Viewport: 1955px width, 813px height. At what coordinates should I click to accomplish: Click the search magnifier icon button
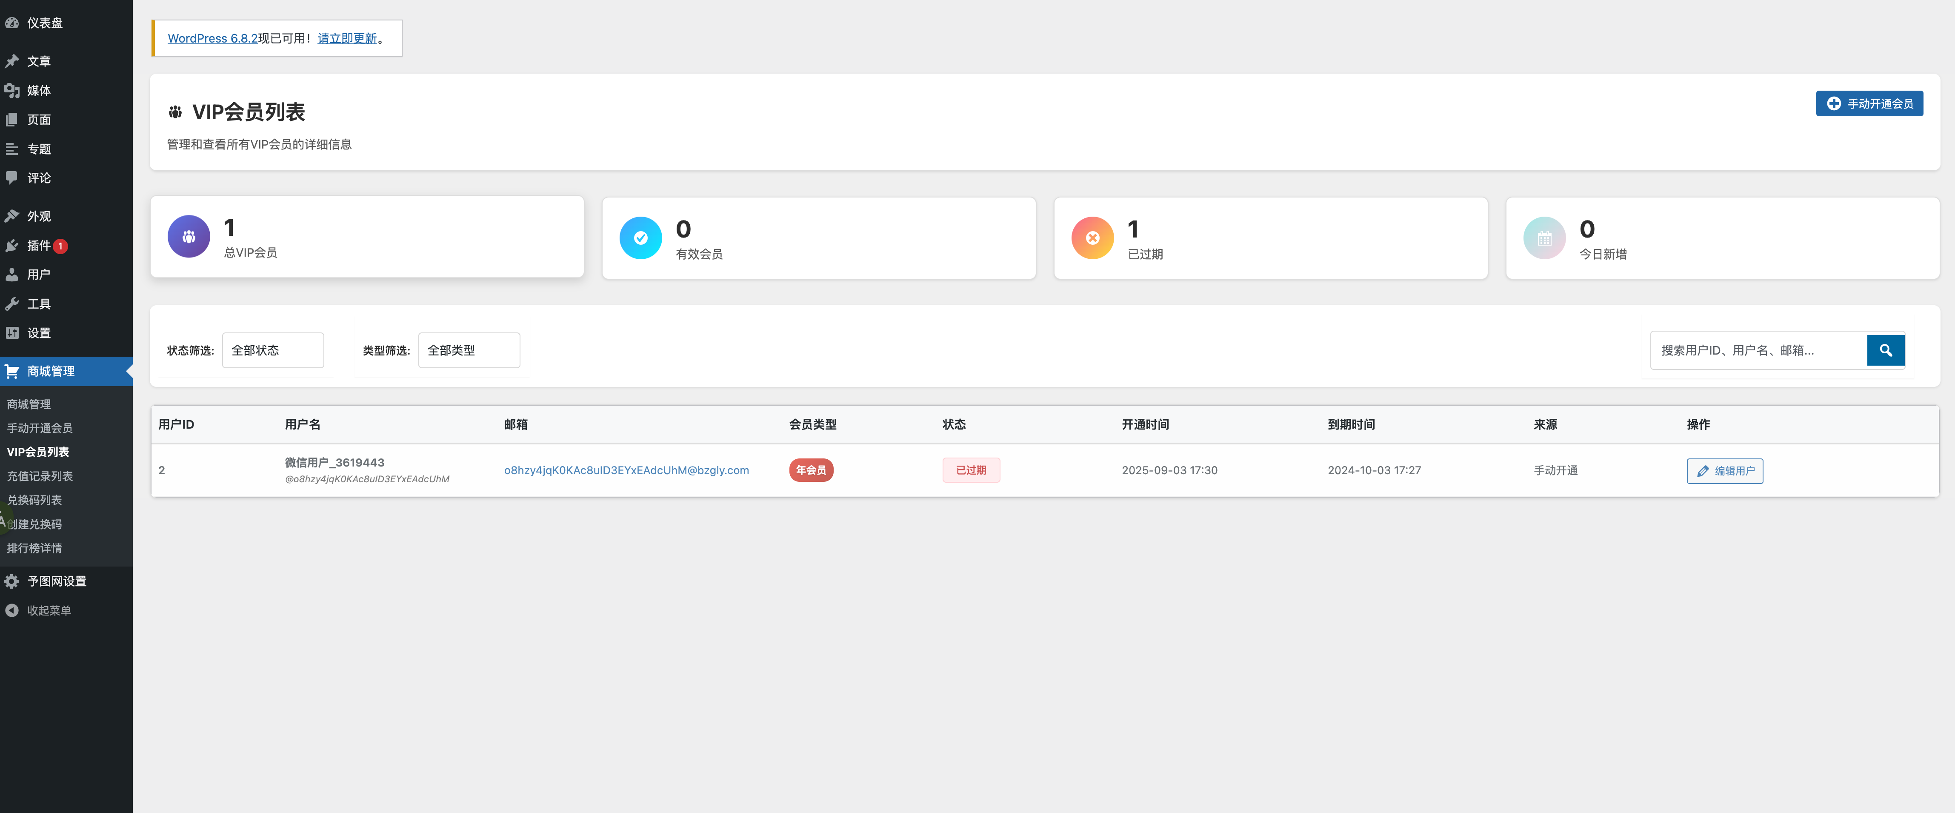pyautogui.click(x=1885, y=350)
